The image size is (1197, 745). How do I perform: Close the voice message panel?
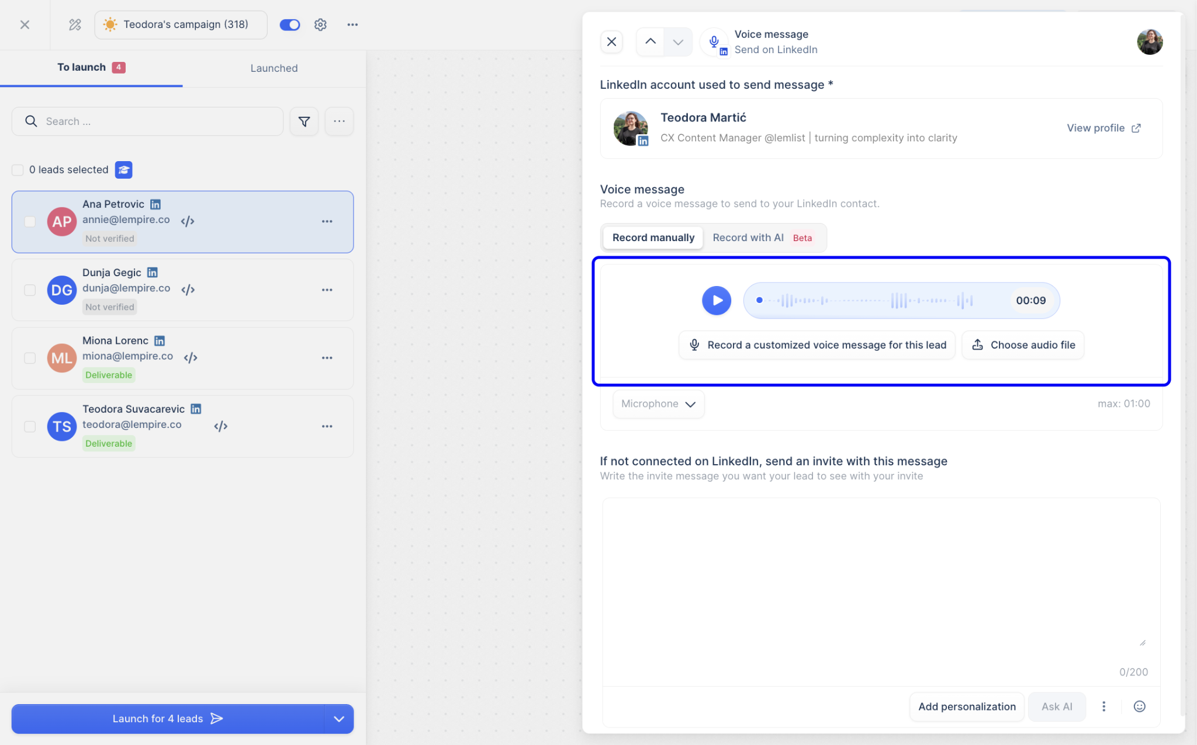point(611,41)
